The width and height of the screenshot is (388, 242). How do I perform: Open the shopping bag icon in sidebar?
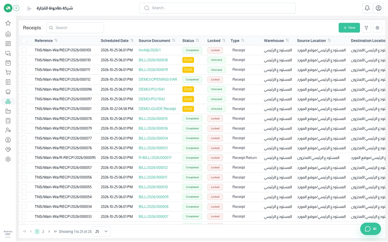pos(8,63)
